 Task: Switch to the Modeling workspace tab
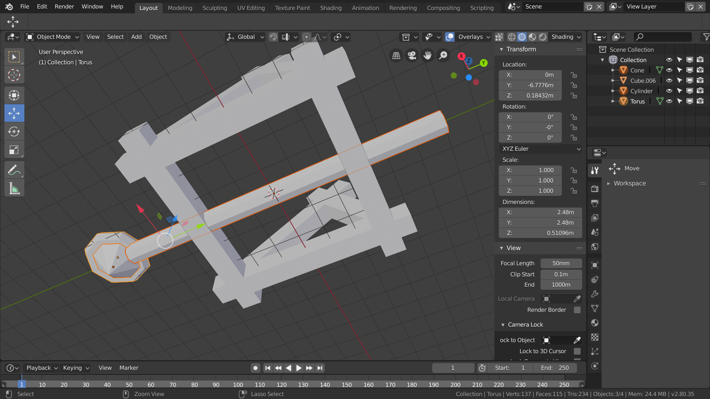[x=180, y=8]
